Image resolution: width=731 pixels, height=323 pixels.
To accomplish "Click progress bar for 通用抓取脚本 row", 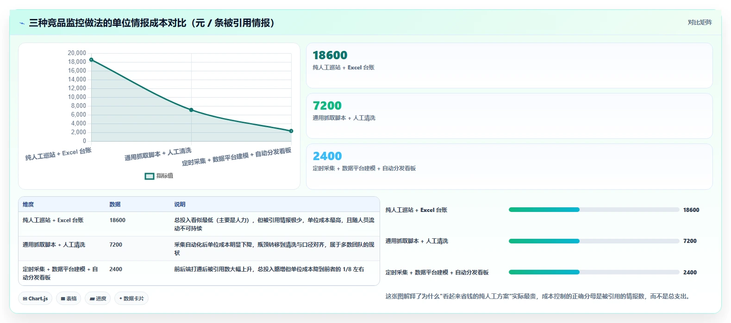I will click(x=594, y=241).
